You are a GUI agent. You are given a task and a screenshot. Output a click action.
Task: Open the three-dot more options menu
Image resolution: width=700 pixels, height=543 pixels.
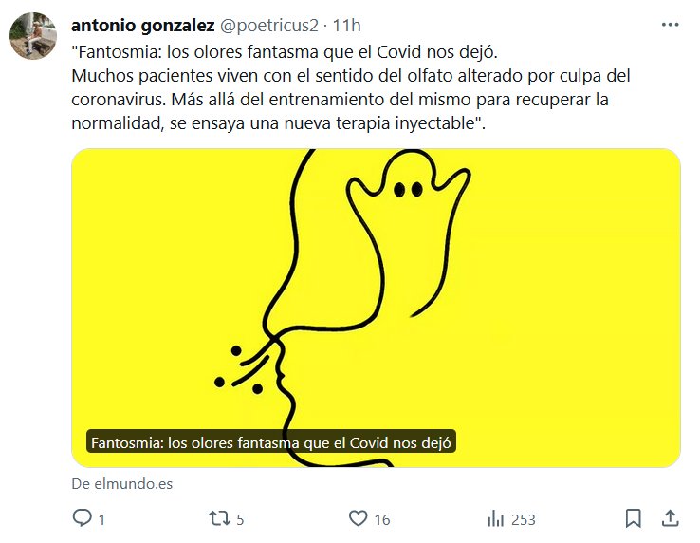coord(670,25)
